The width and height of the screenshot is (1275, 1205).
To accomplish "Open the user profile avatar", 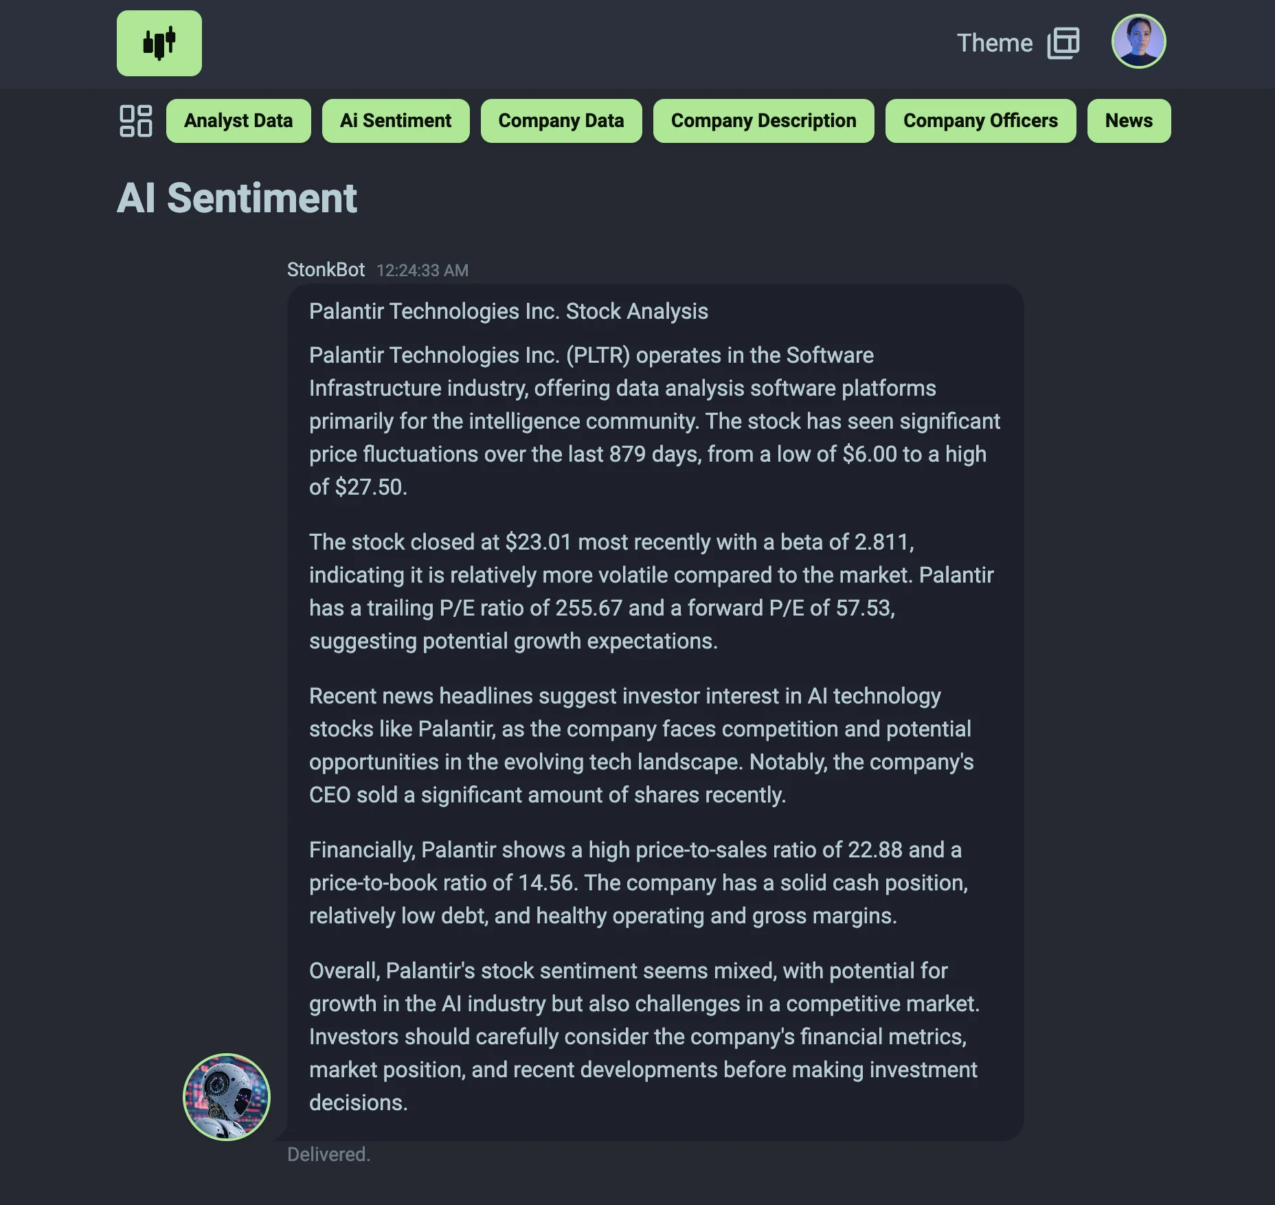I will tap(1138, 42).
